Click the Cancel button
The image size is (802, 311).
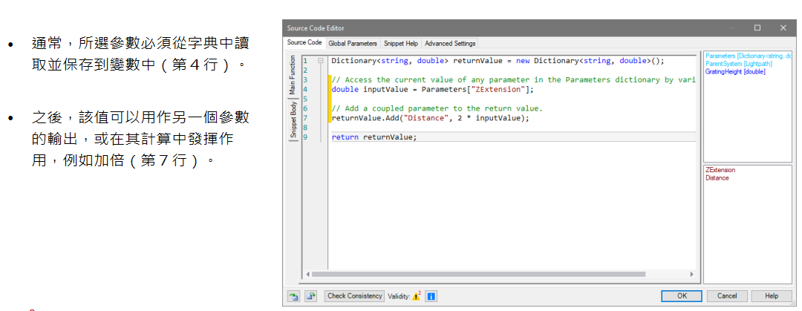(x=727, y=296)
